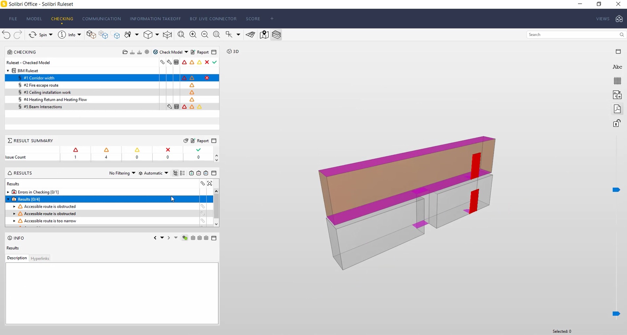Click the Redo arrow in the toolbar
The width and height of the screenshot is (627, 335).
18,35
